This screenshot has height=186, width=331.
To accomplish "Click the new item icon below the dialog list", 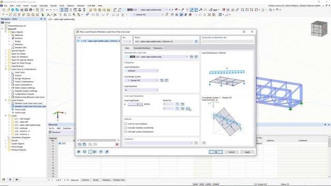I will 80,144.
